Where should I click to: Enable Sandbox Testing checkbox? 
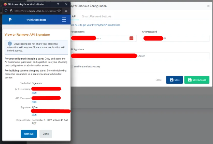pyautogui.click(x=72, y=67)
